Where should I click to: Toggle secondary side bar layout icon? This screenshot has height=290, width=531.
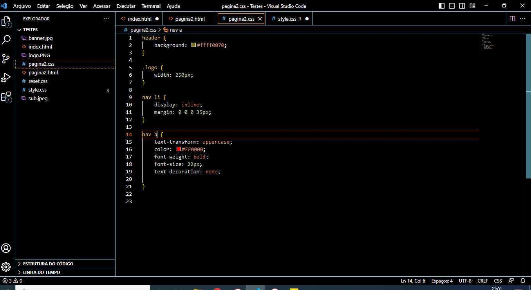pos(462,6)
